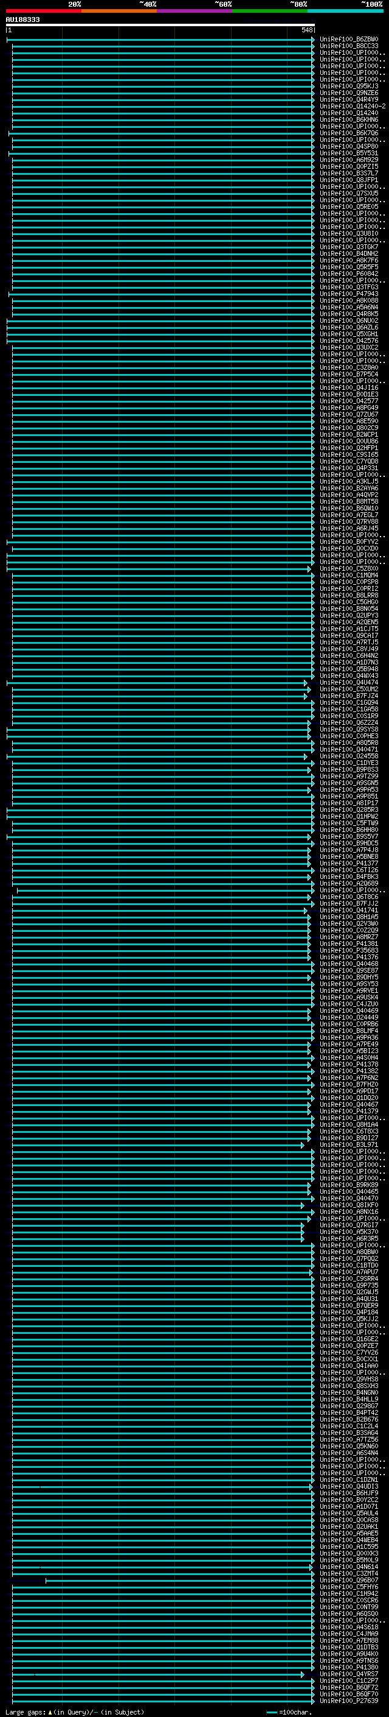Open hit UniRef100_C6H4N2
Screen dimensions: 389x1717
coord(348,656)
